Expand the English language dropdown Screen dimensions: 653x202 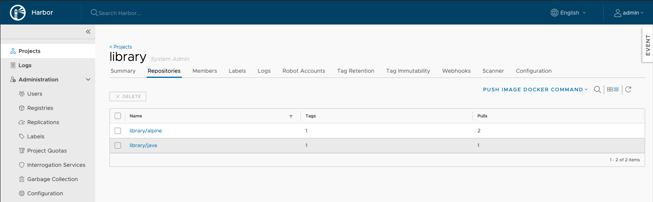[x=568, y=13]
